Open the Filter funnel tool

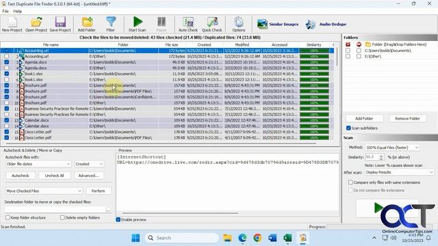pyautogui.click(x=111, y=24)
